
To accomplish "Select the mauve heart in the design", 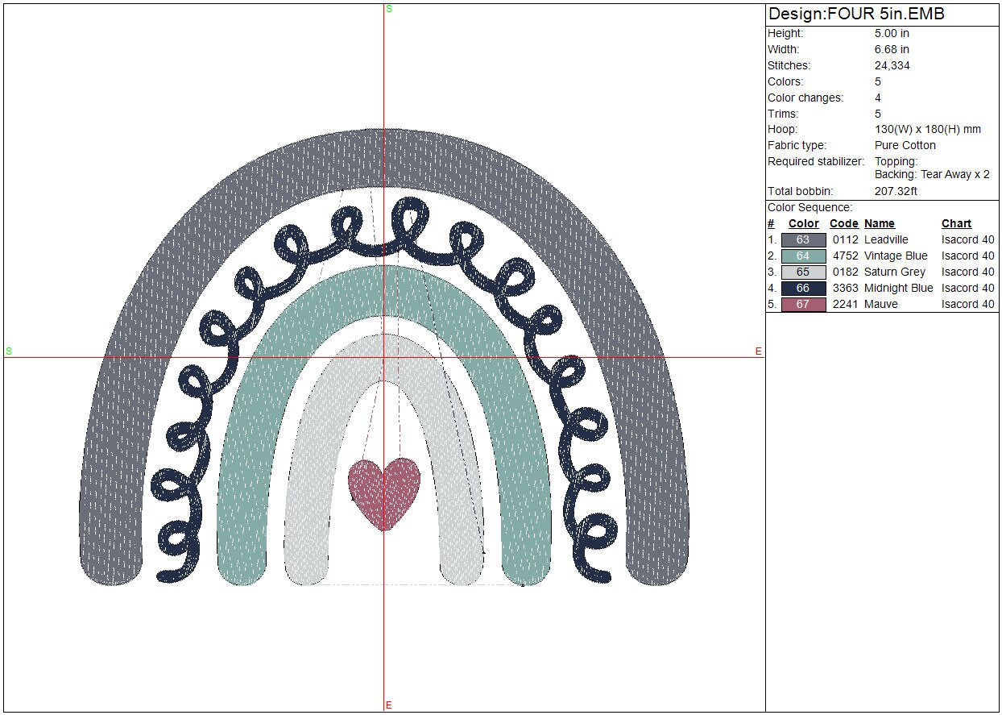I will 384,490.
